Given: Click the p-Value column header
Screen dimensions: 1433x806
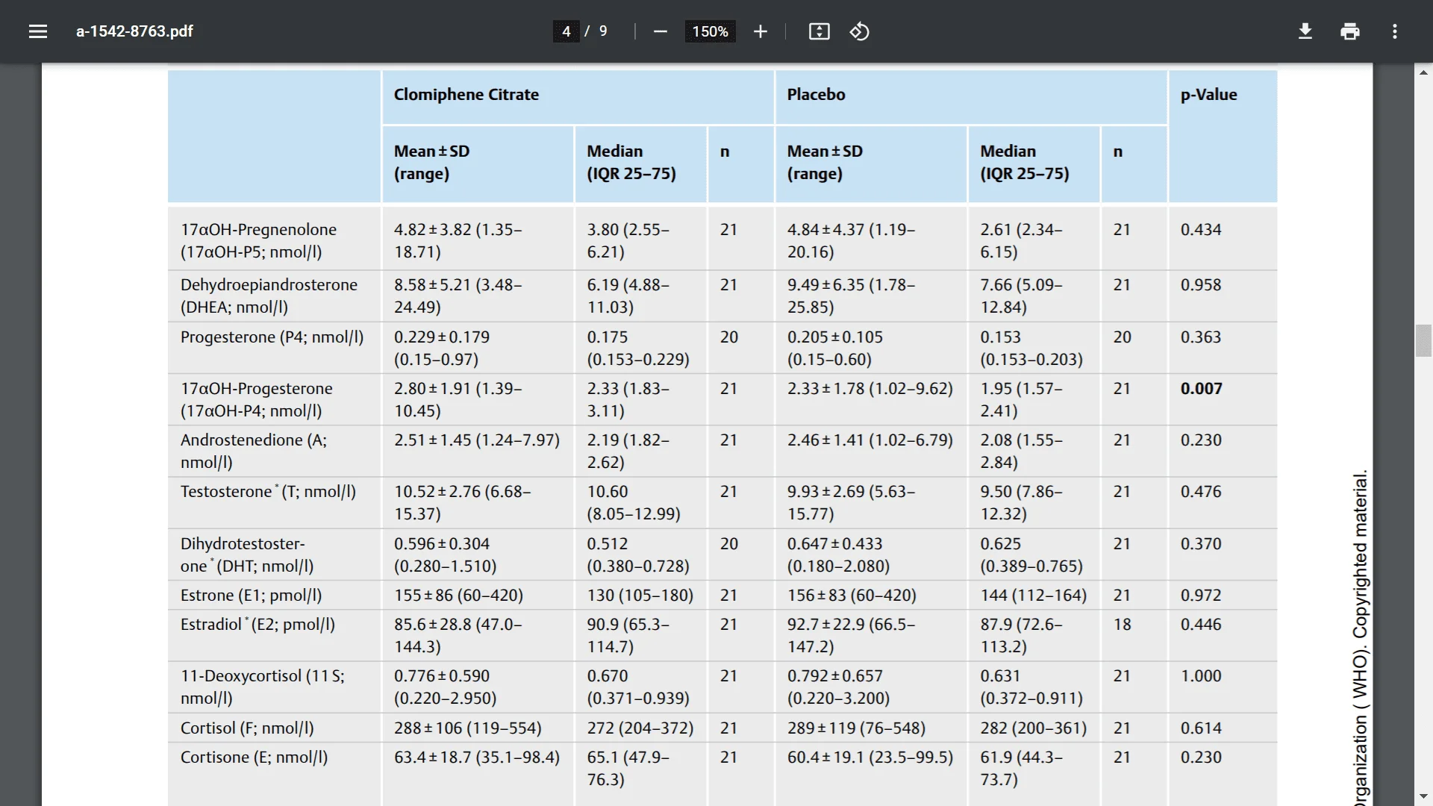Looking at the screenshot, I should click(1208, 95).
